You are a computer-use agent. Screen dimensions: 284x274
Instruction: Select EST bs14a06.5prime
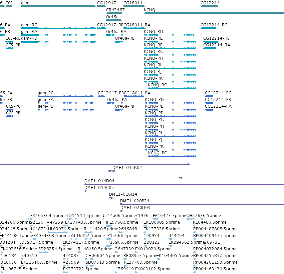point(119,216)
